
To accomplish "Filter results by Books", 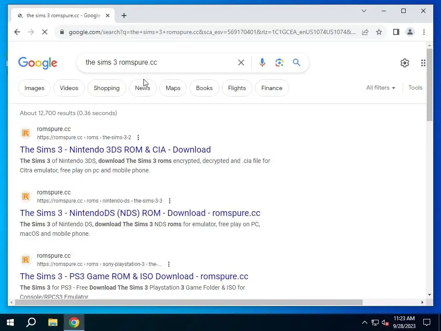I will tap(204, 88).
